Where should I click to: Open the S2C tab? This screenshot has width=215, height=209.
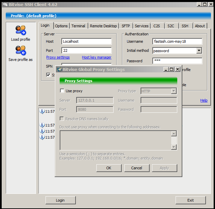pyautogui.click(x=171, y=26)
